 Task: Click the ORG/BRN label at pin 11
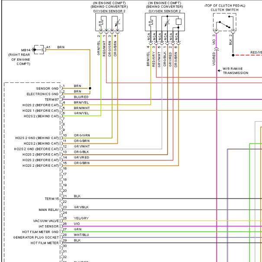(x=82, y=141)
